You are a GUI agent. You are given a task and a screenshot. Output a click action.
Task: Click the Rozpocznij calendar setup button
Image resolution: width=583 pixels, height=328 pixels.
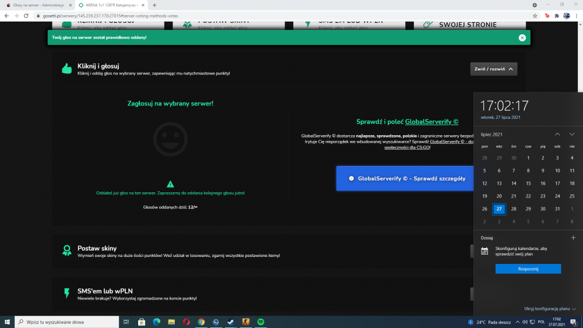tap(528, 269)
